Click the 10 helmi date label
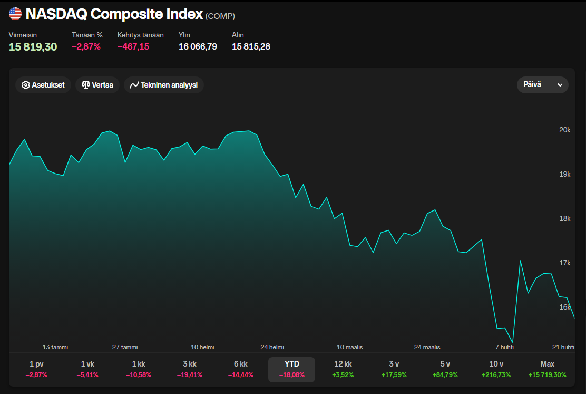The image size is (586, 394). click(202, 347)
